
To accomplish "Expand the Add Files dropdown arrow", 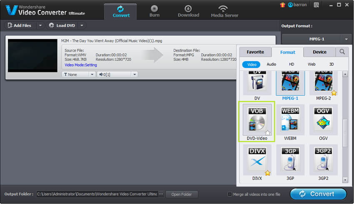I will (40, 25).
